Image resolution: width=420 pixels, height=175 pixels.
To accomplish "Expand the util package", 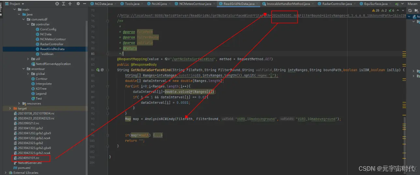I will [x=28, y=59].
